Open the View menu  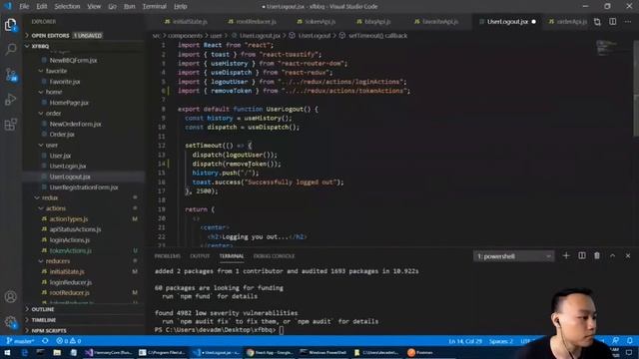click(94, 7)
